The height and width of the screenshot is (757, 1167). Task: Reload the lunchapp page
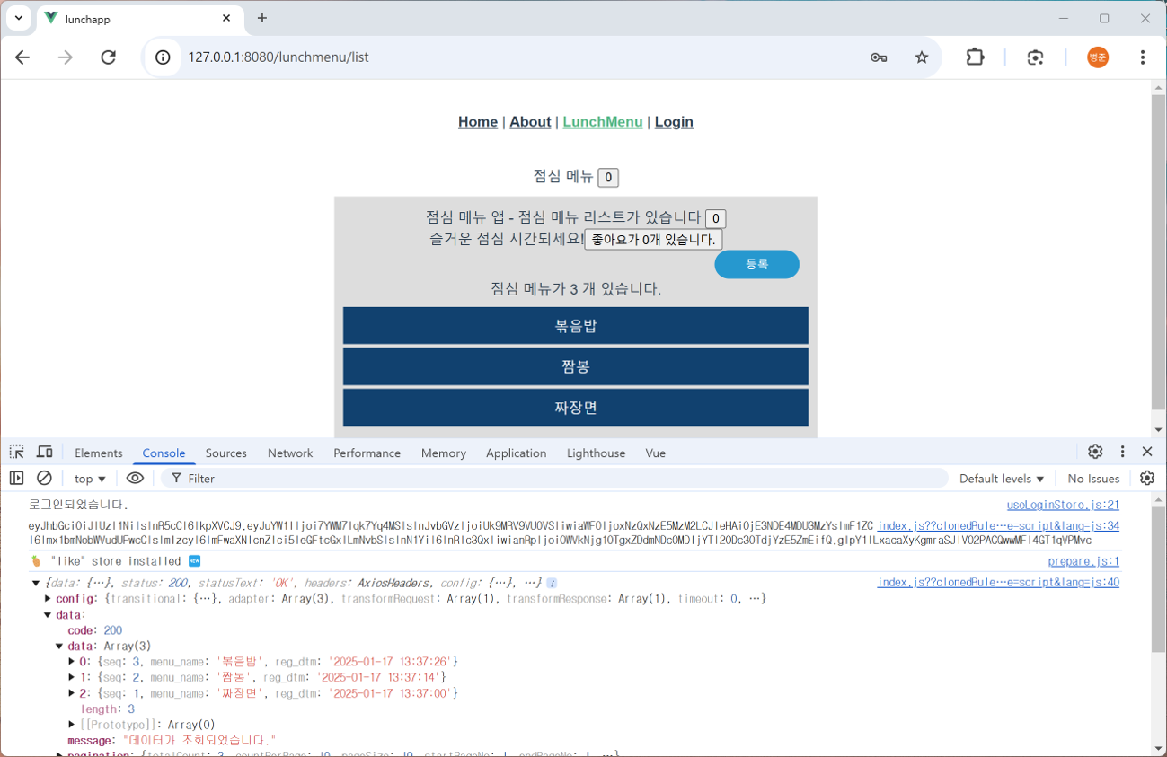pos(109,57)
